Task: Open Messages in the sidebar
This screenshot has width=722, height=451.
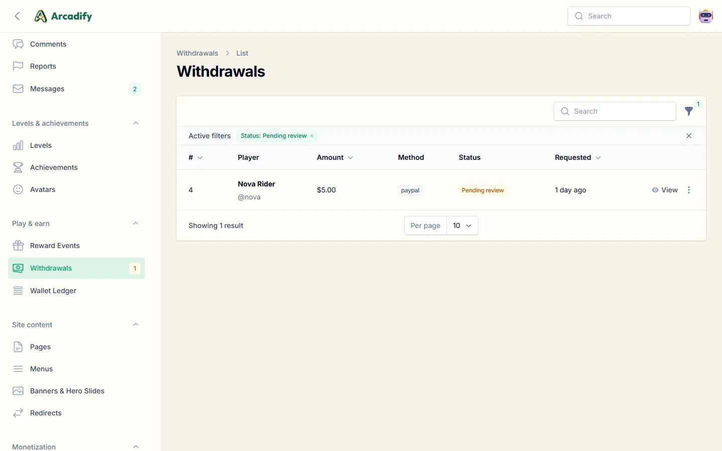Action: point(76,89)
